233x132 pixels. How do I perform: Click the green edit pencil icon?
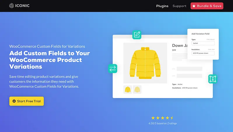[137, 35]
